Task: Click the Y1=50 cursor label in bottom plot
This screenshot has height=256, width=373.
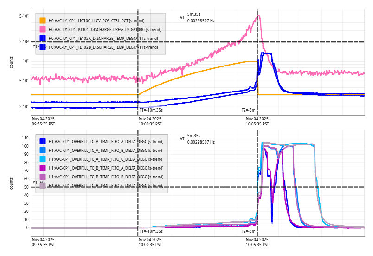Action: point(38,183)
